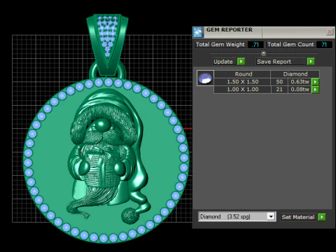This screenshot has height=252, width=336.
Task: Click the green arrow next to Save Report
Action: coord(311,62)
